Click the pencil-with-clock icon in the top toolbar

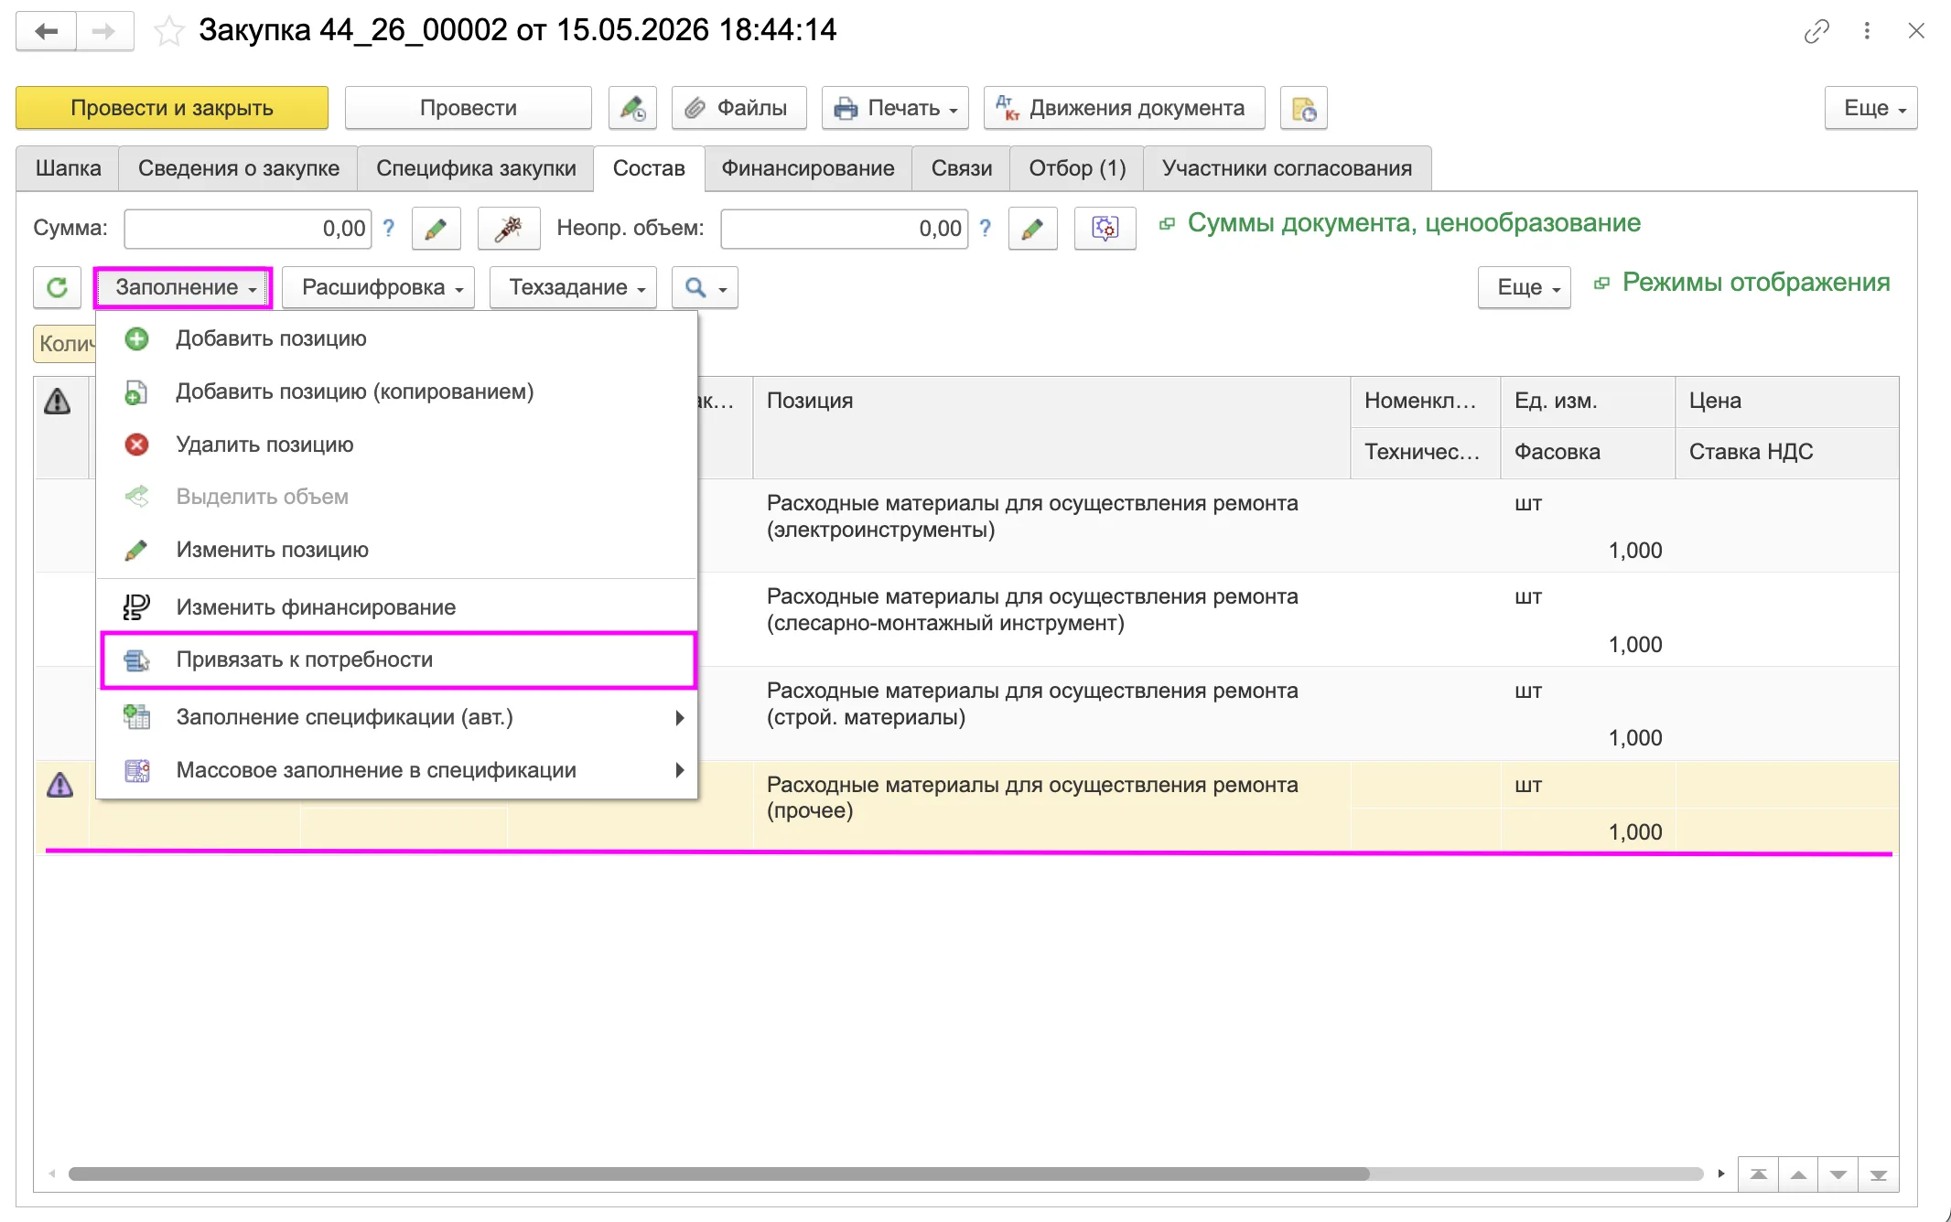632,108
